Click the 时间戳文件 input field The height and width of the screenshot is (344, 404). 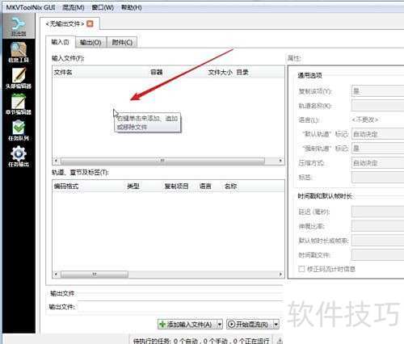[x=377, y=254]
